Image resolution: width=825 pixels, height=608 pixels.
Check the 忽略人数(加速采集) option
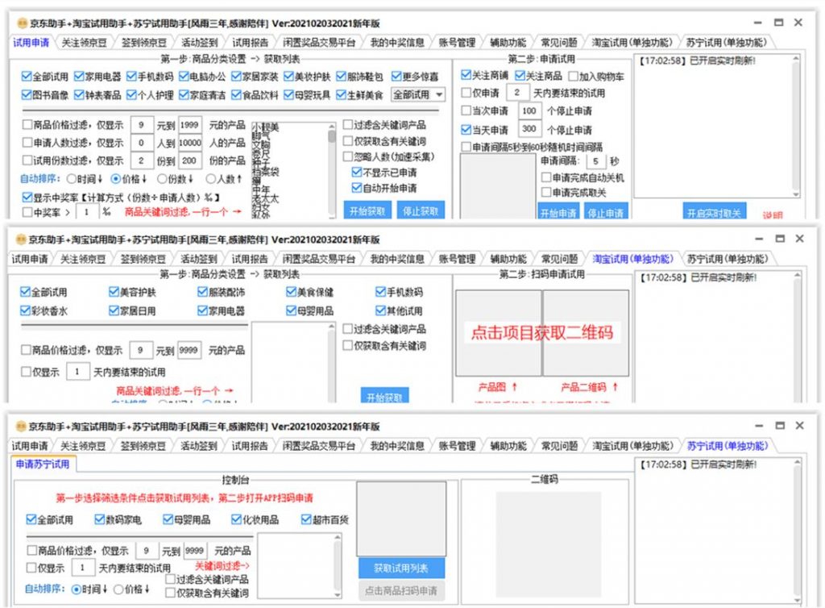(x=348, y=157)
